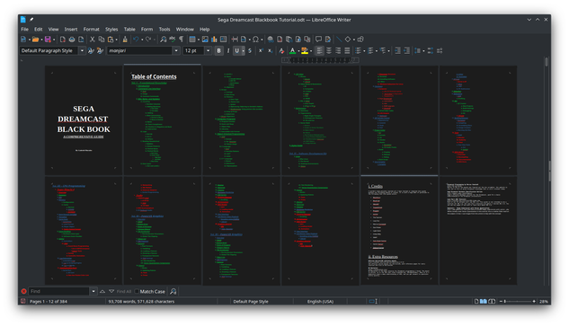The height and width of the screenshot is (326, 569).
Task: Expand the unordered list dropdown arrow
Action: pos(364,51)
